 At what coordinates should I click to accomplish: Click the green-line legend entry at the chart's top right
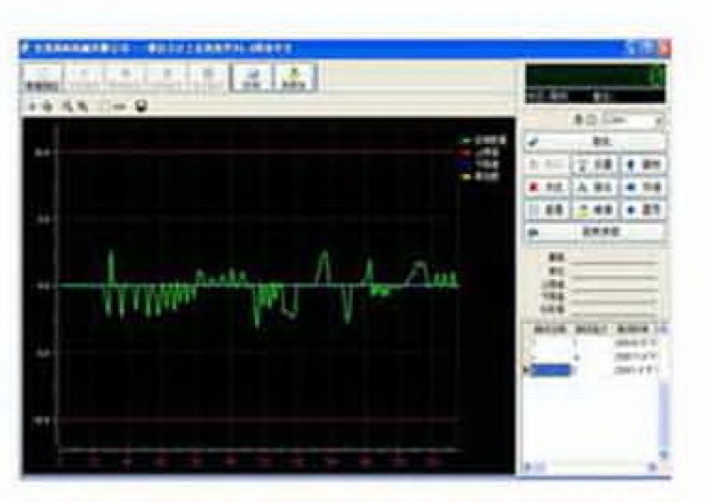pos(483,140)
